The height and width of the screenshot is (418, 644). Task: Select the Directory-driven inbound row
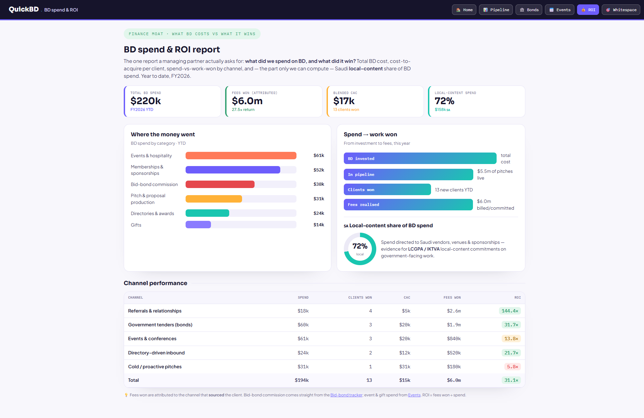325,353
